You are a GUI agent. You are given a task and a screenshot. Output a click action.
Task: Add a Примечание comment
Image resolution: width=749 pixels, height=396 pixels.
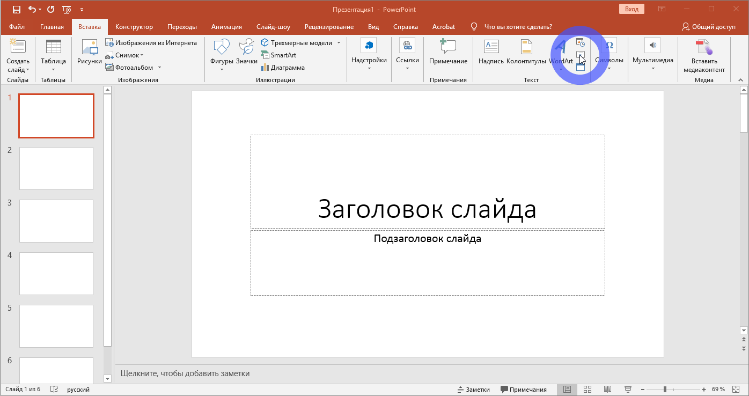(448, 52)
